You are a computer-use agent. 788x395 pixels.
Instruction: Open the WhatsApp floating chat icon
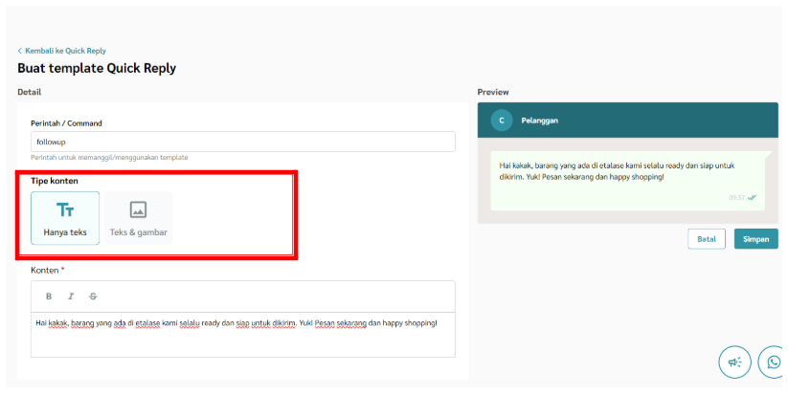click(774, 362)
